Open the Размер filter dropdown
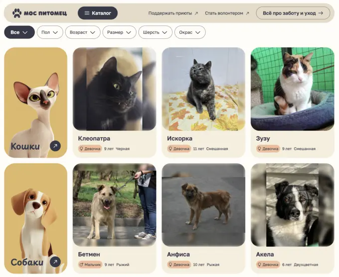 pyautogui.click(x=119, y=32)
